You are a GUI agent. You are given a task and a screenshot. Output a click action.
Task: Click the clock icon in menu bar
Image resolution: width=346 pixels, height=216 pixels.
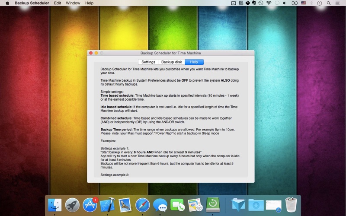tap(320, 3)
